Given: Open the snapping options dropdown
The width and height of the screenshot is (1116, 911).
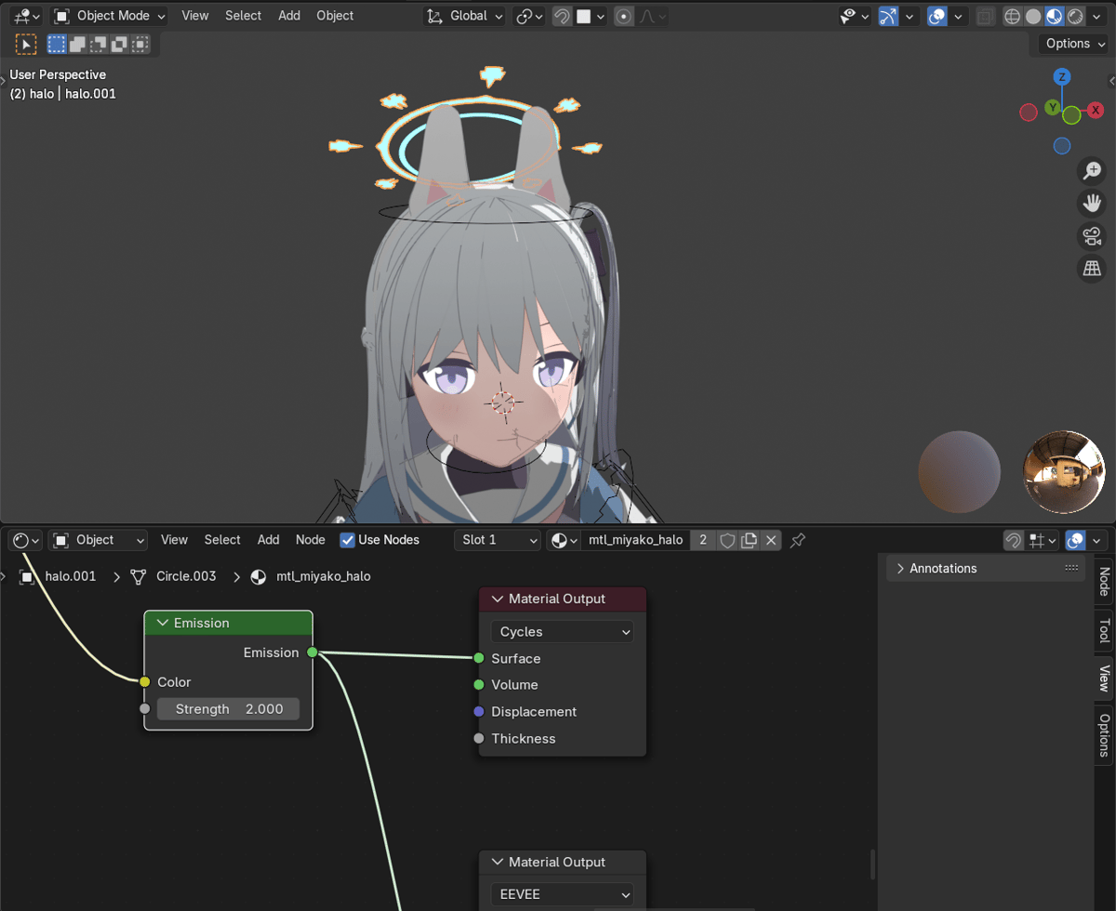Looking at the screenshot, I should [x=590, y=16].
